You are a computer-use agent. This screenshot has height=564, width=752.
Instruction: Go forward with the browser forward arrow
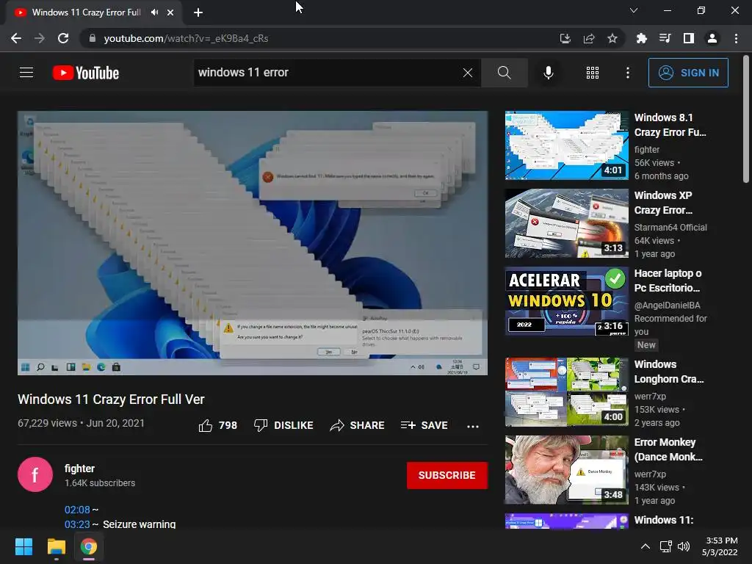tap(40, 38)
